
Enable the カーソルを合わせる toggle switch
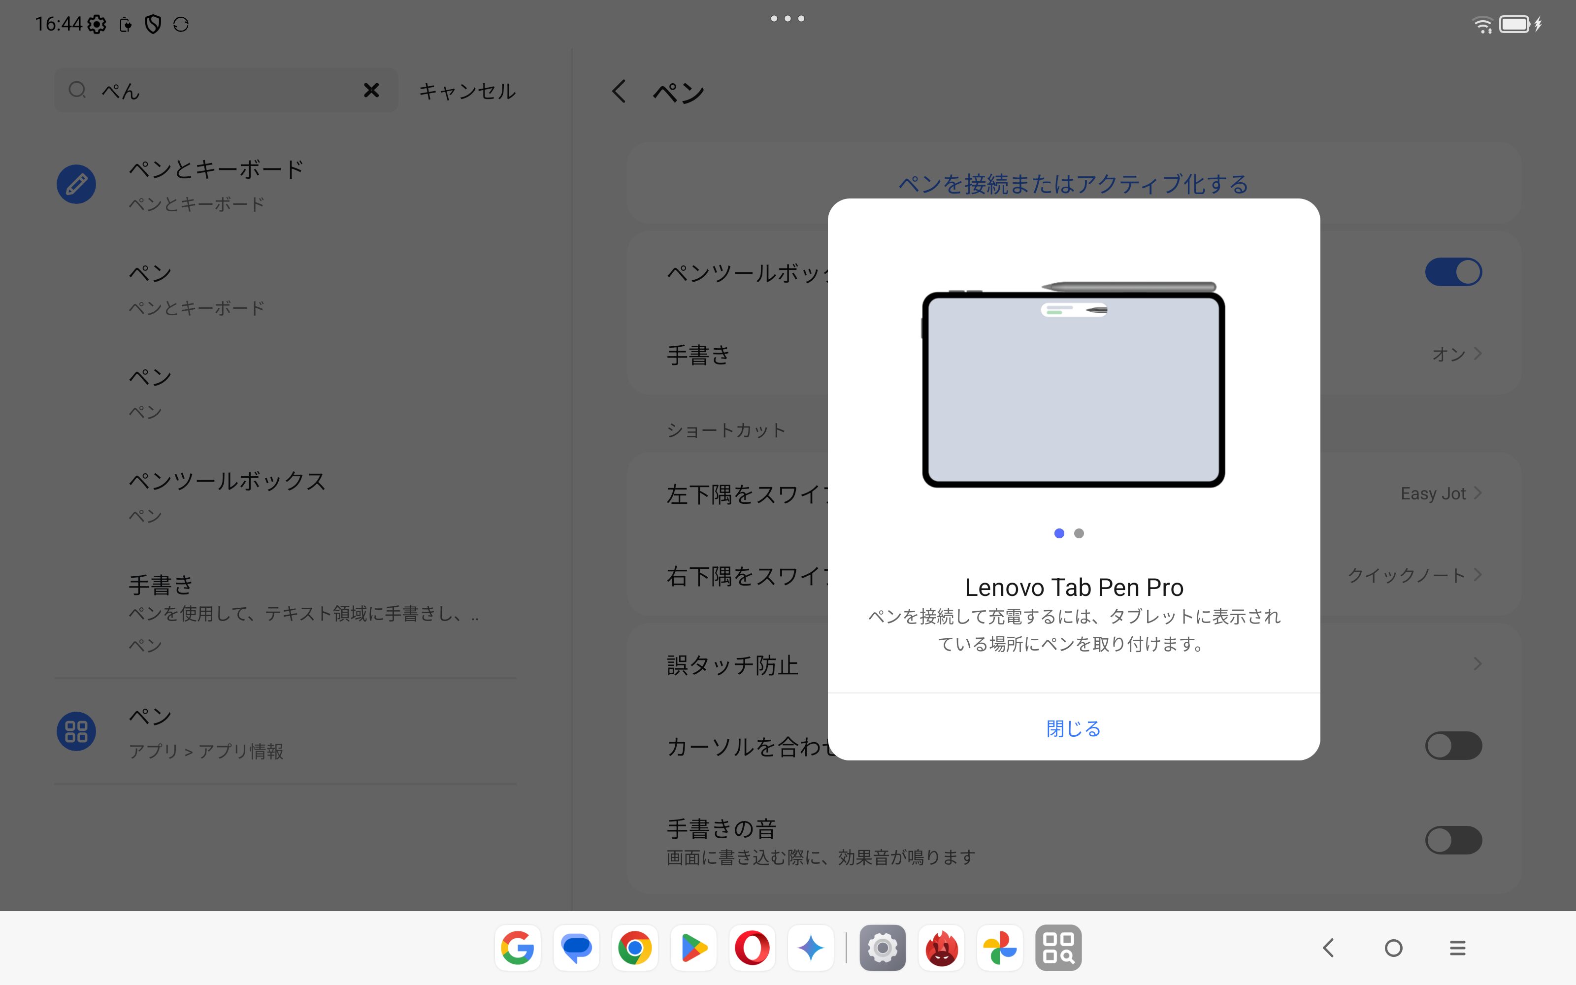click(1453, 746)
